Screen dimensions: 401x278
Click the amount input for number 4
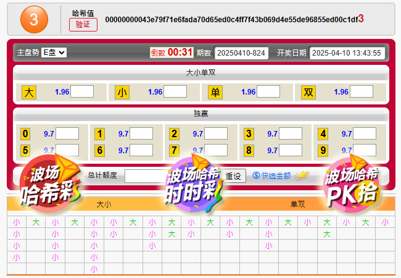(x=364, y=133)
